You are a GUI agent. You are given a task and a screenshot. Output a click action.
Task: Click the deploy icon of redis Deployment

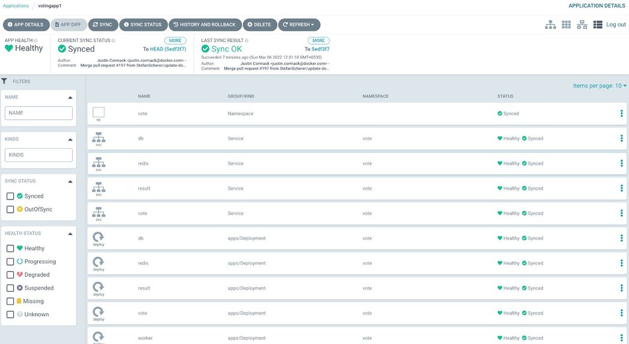click(x=99, y=262)
